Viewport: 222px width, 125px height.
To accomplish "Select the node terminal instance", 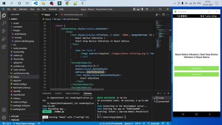I will click(161, 98).
